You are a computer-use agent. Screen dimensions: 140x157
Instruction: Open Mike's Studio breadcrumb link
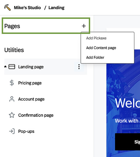pos(27,8)
